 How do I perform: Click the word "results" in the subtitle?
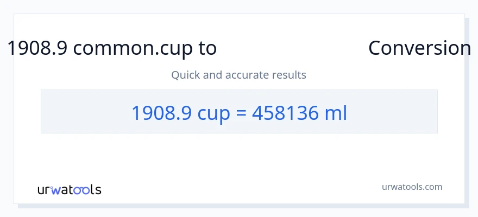291,75
